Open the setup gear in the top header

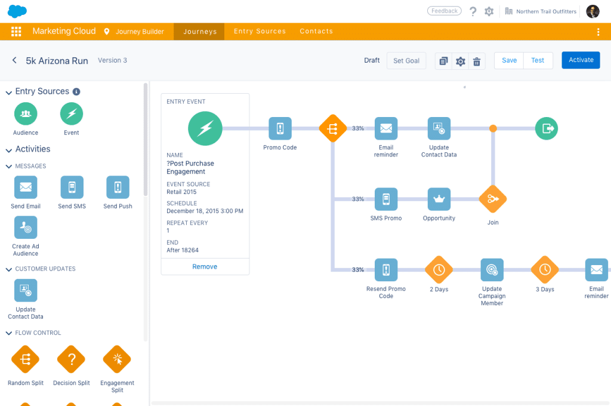tap(489, 11)
